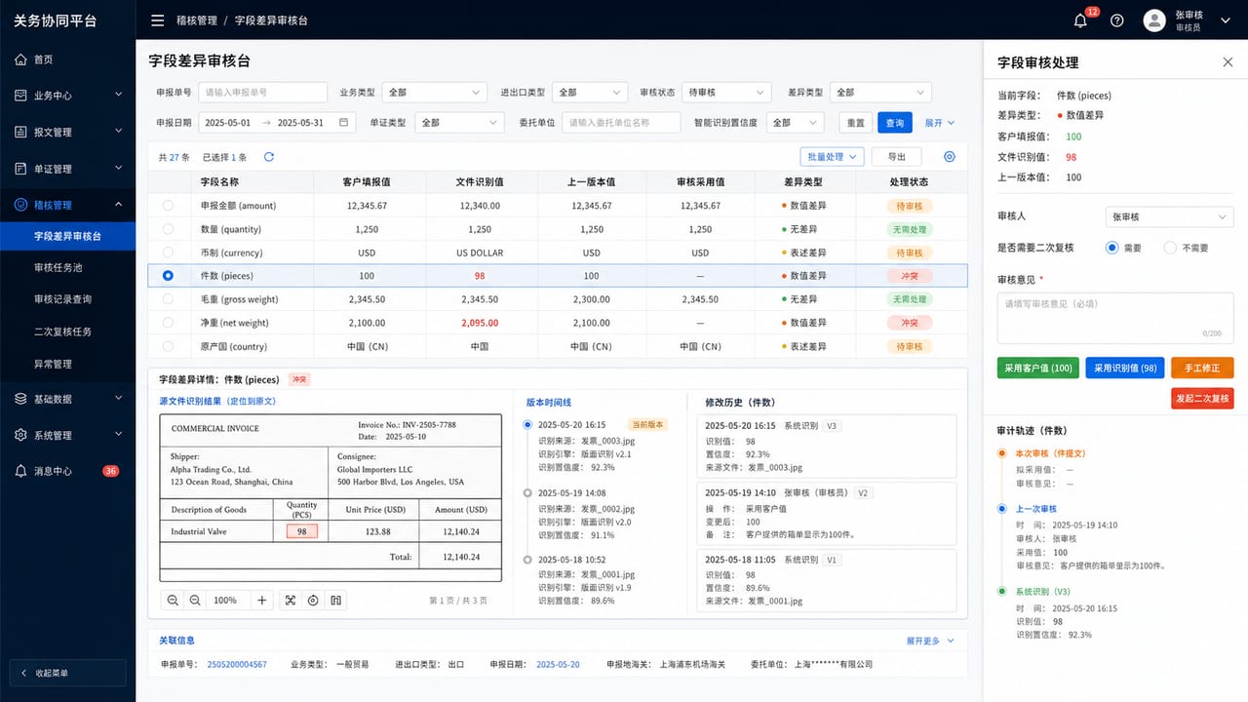Open the 审核状态 dropdown showing 待审核
This screenshot has height=702, width=1248.
click(x=726, y=93)
